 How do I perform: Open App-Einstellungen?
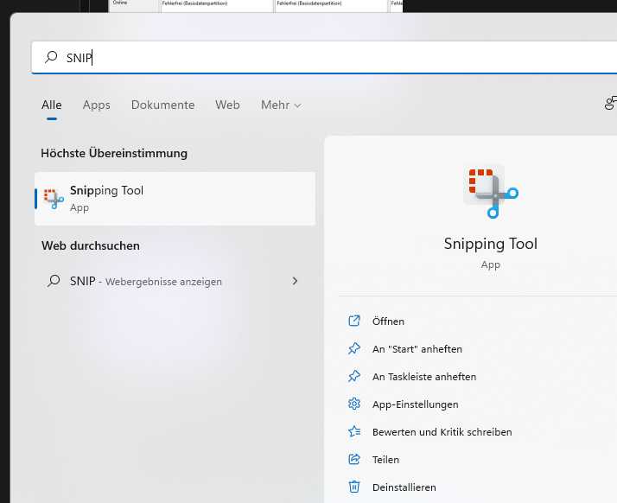(x=416, y=404)
